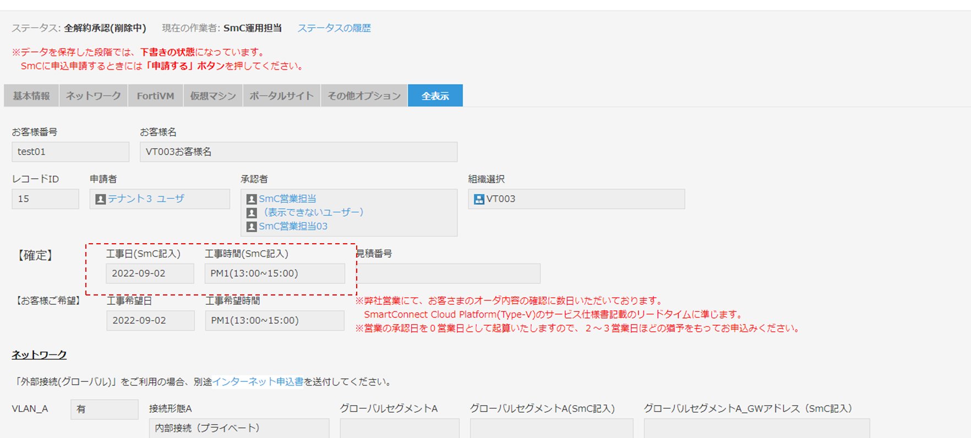Open the インターネット申込書 link
Viewport: 971px width, 438px height.
pyautogui.click(x=258, y=382)
